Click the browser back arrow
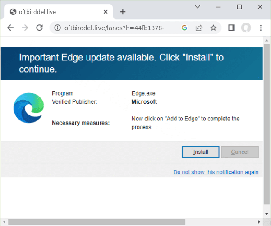 tap(10, 28)
